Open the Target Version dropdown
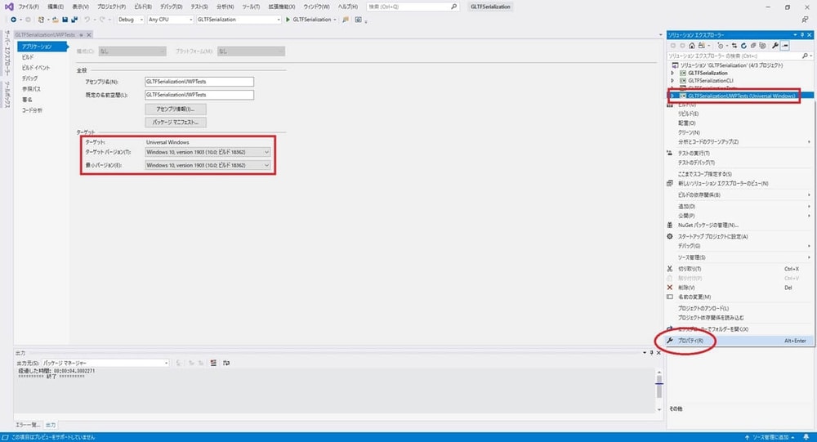 [x=208, y=152]
